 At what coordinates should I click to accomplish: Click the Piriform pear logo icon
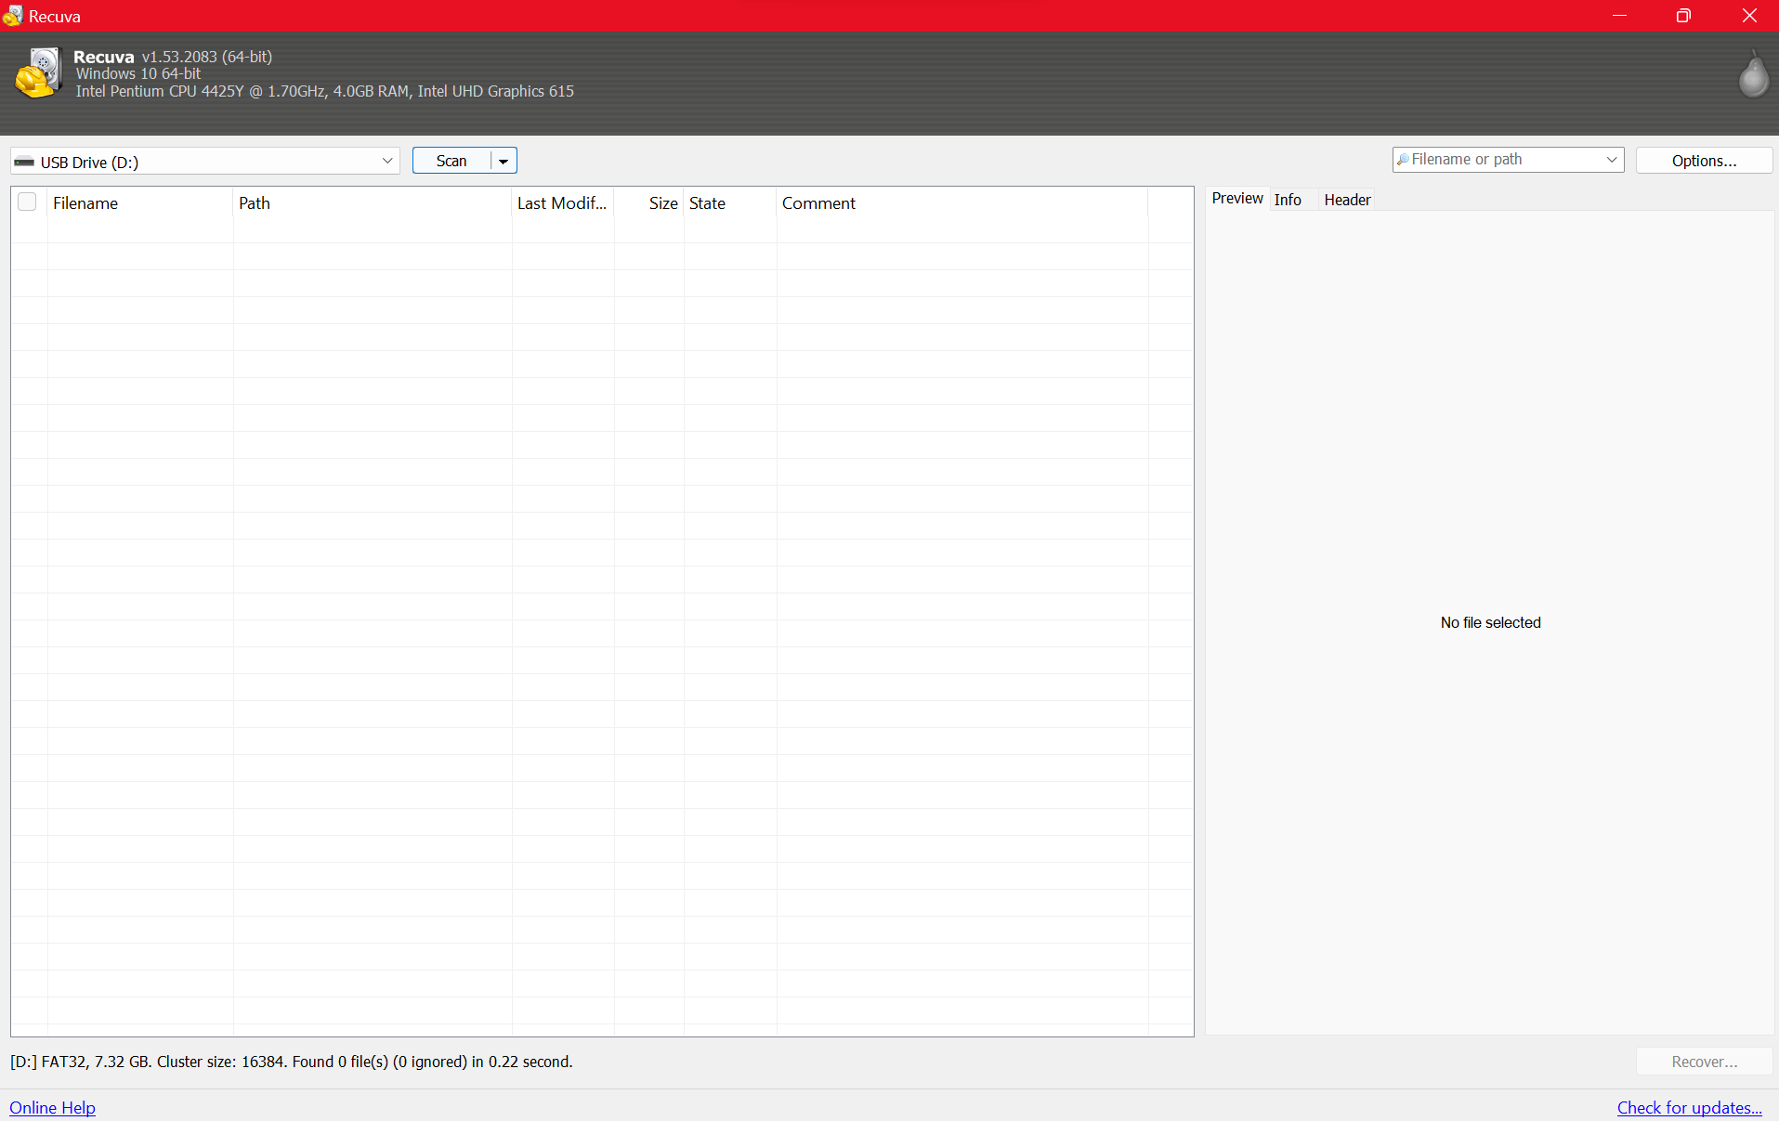click(x=1753, y=74)
